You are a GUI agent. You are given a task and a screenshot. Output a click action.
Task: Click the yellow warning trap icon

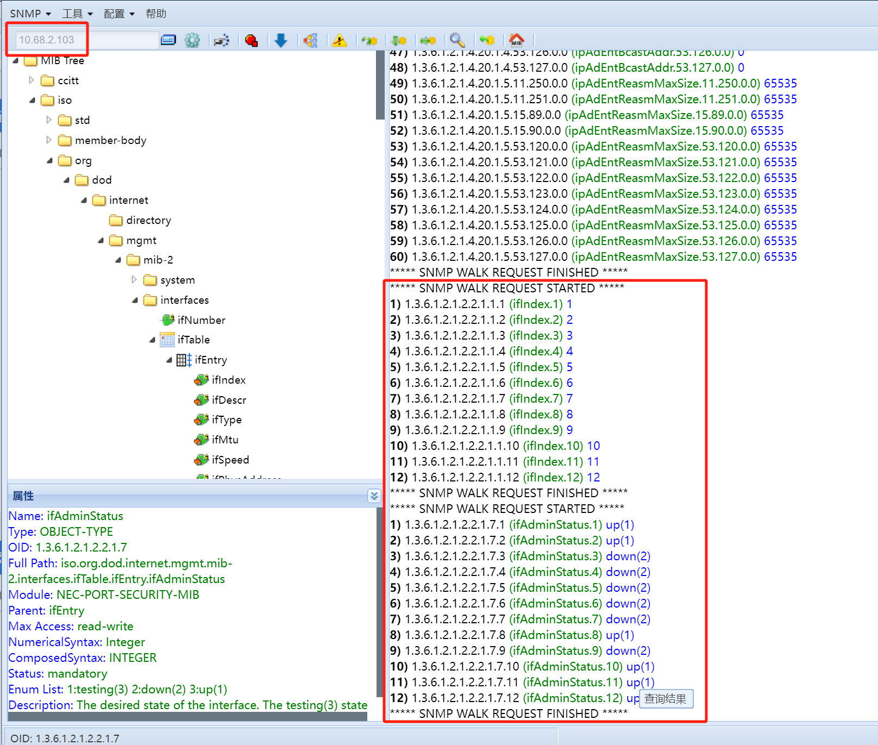tap(340, 40)
